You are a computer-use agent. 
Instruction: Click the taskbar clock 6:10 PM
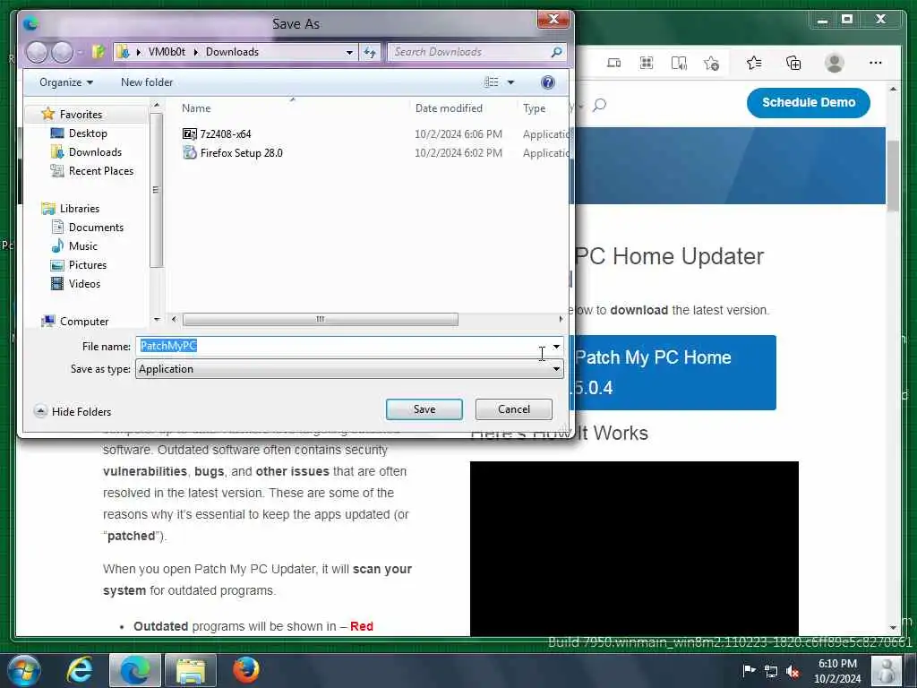tap(837, 671)
